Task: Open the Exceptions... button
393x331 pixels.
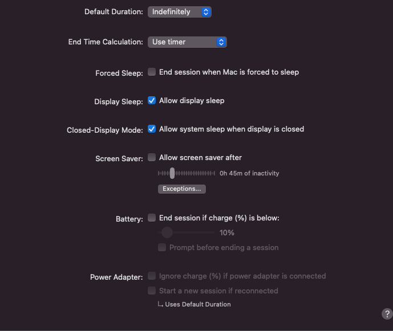Action: [182, 189]
